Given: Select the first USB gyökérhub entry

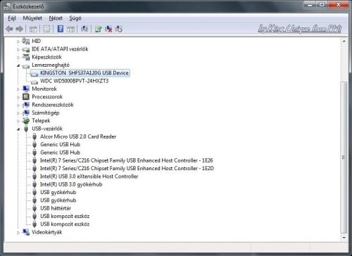Looking at the screenshot, I should click(x=58, y=192).
